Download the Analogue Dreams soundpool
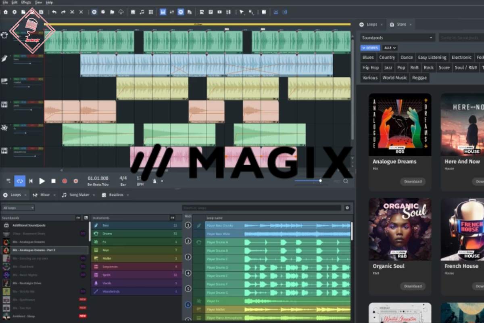The width and height of the screenshot is (484, 323). pyautogui.click(x=413, y=182)
